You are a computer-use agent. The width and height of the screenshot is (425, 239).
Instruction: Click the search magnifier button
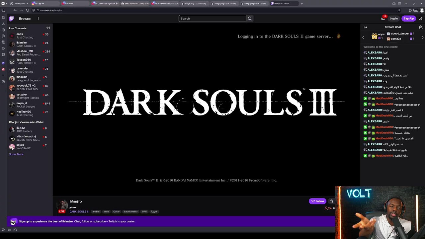pyautogui.click(x=250, y=19)
